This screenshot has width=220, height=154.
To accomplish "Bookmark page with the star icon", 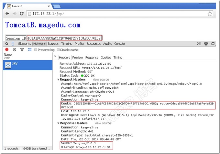I will [x=210, y=14].
